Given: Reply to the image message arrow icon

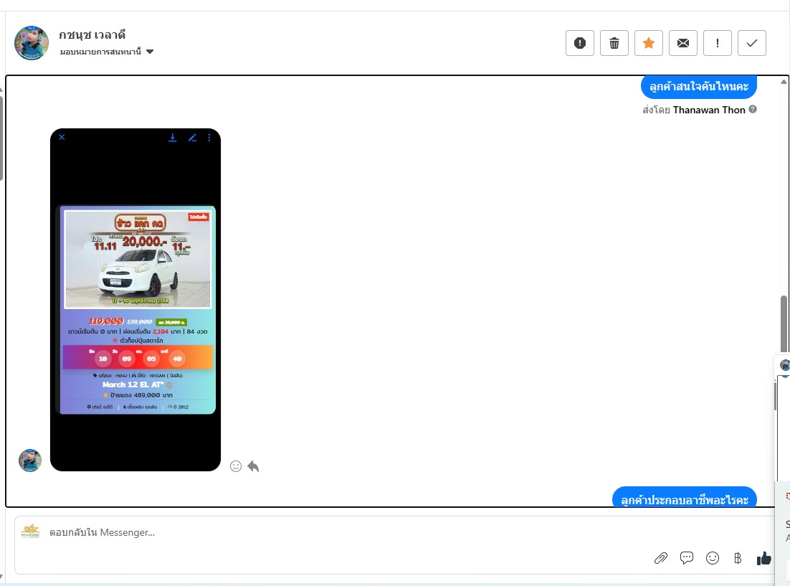Looking at the screenshot, I should pyautogui.click(x=253, y=466).
